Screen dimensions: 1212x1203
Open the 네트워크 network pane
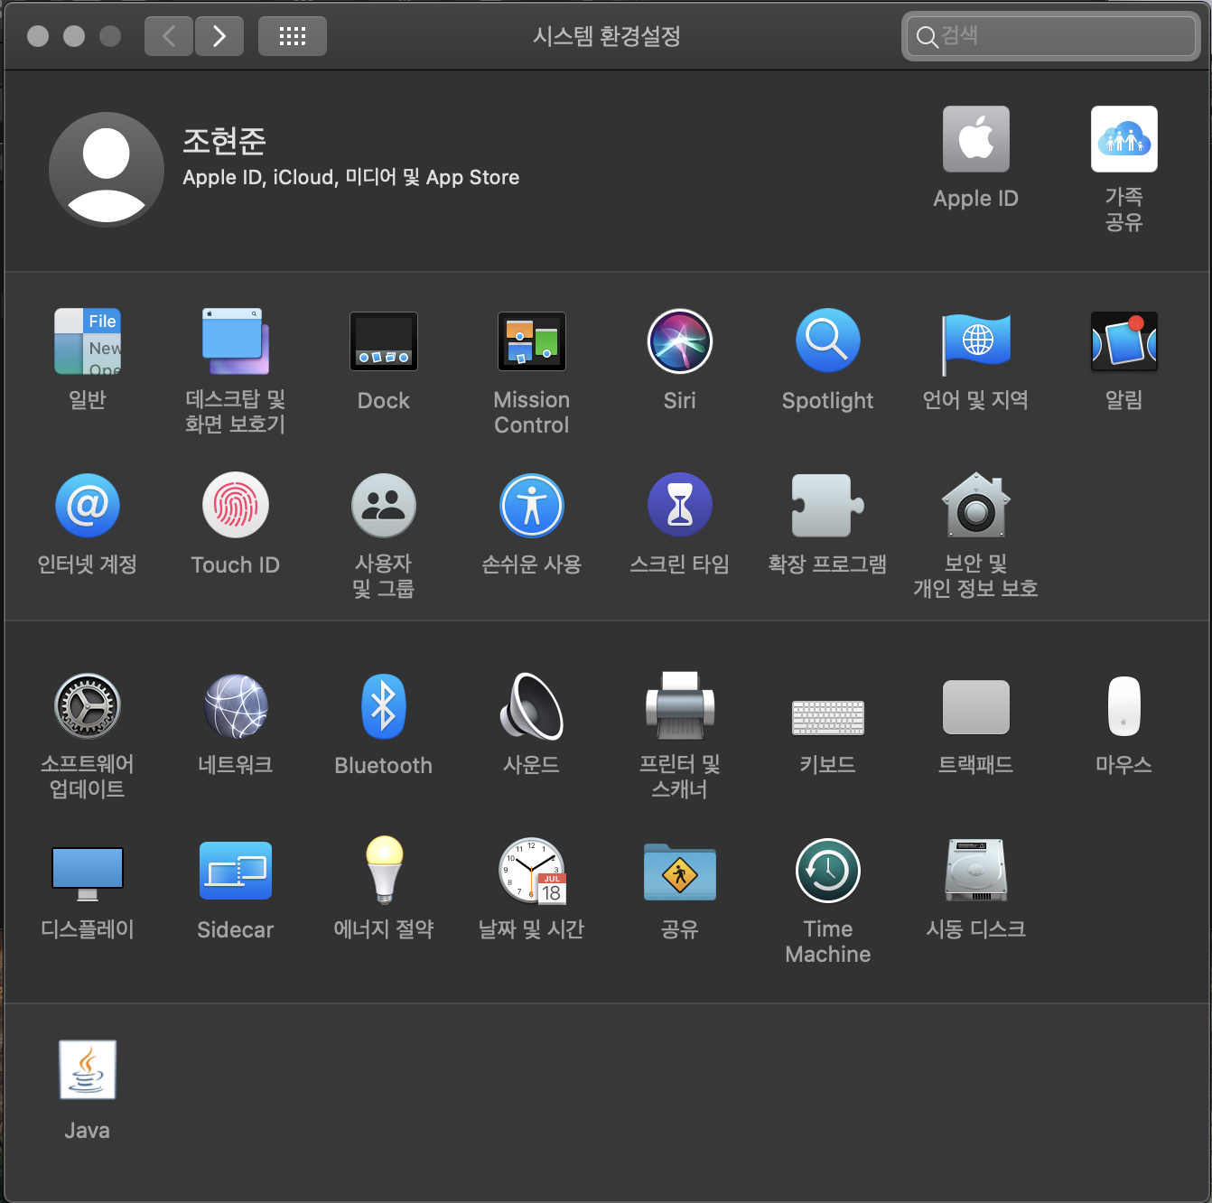click(236, 706)
